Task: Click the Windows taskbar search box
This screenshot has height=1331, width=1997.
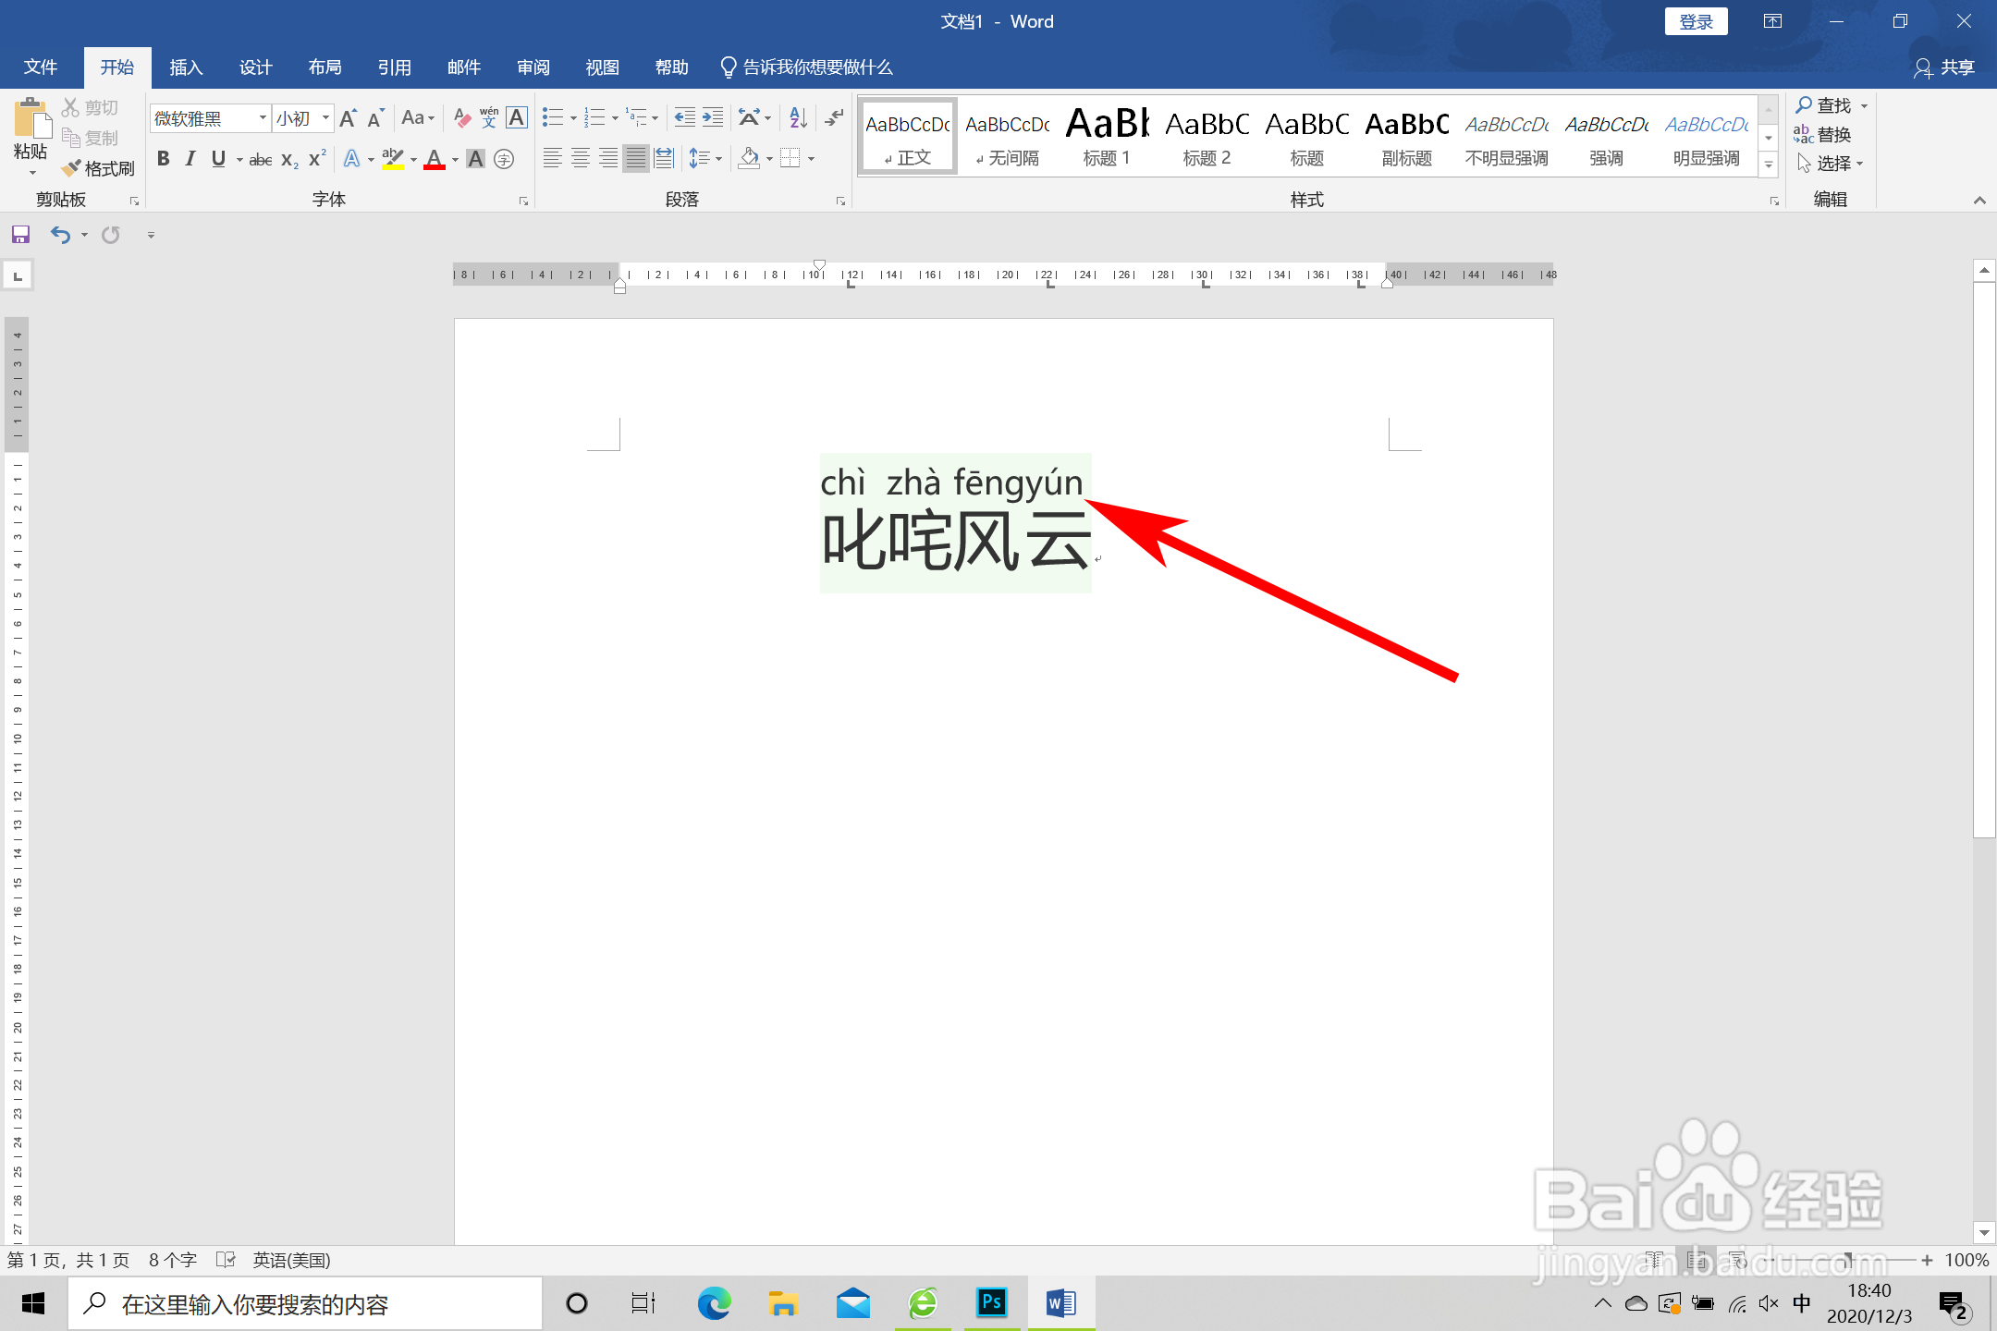Action: 305,1304
